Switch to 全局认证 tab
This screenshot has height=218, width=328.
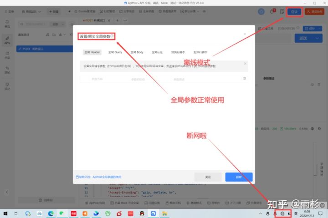pyautogui.click(x=157, y=52)
